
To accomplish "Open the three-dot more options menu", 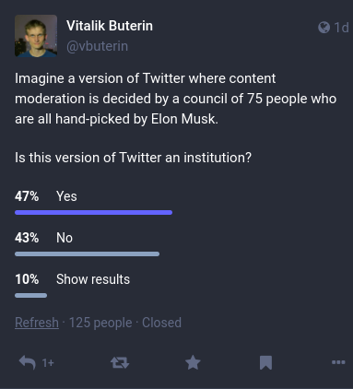I will click(x=338, y=362).
